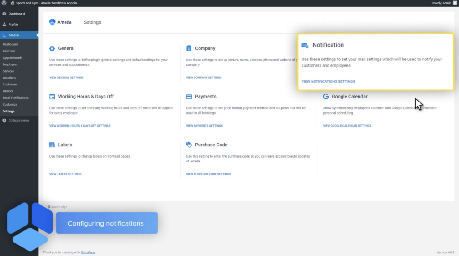Screen dimensions: 459x256
Task: Click the Working Hours calendar icon
Action: pyautogui.click(x=52, y=97)
